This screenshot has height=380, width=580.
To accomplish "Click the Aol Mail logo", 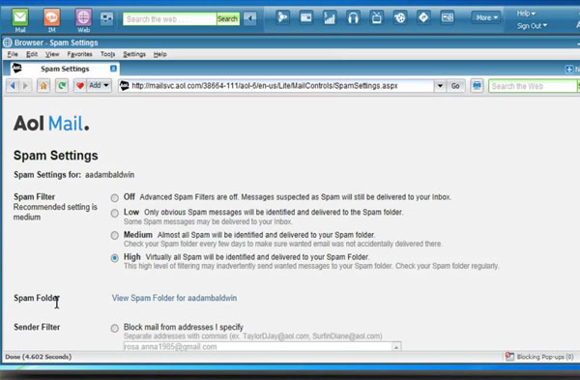I will click(x=51, y=123).
